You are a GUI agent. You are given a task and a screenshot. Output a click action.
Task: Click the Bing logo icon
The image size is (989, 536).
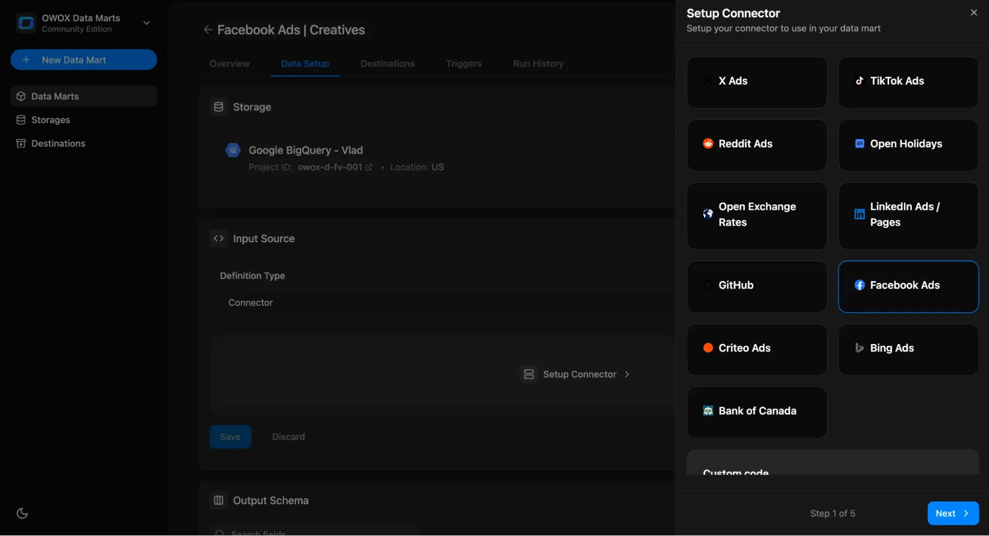859,348
